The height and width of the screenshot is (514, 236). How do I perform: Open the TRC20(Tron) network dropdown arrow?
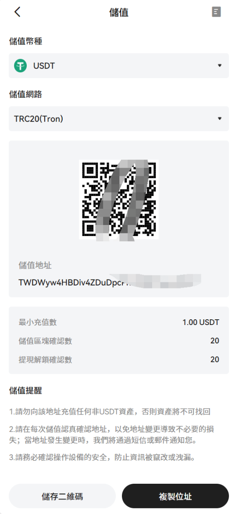tap(220, 119)
